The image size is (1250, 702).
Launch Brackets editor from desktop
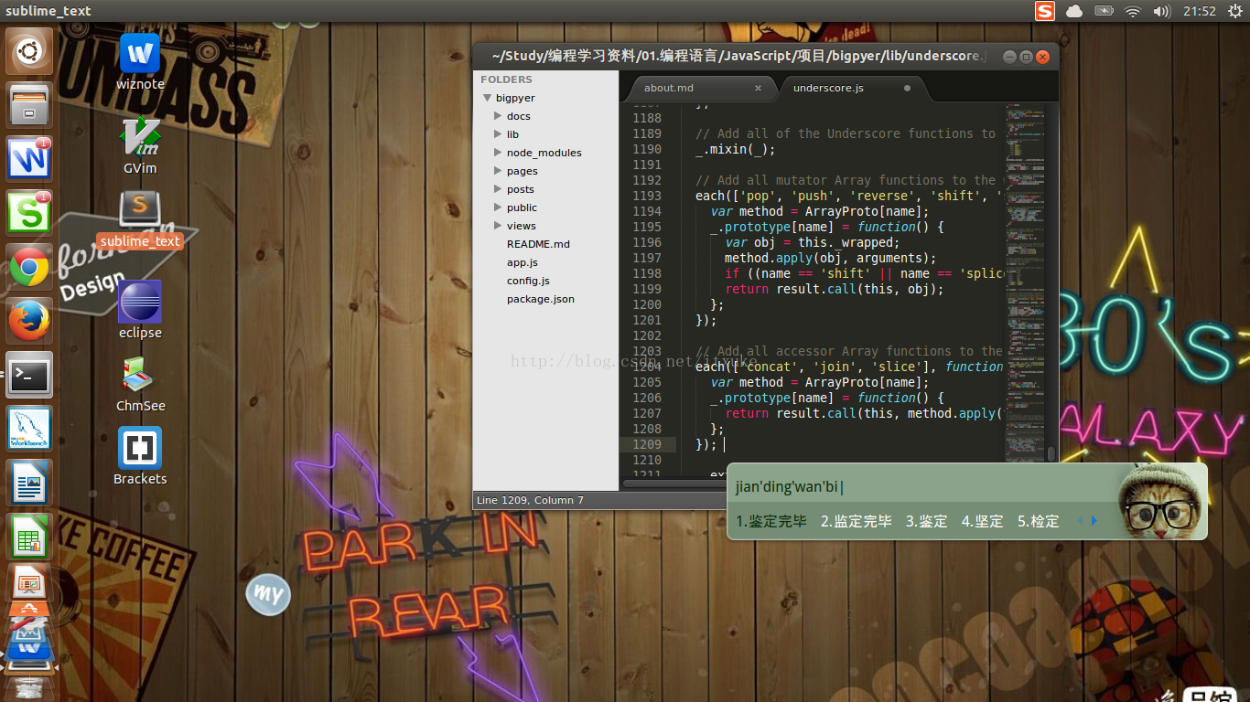pyautogui.click(x=140, y=449)
